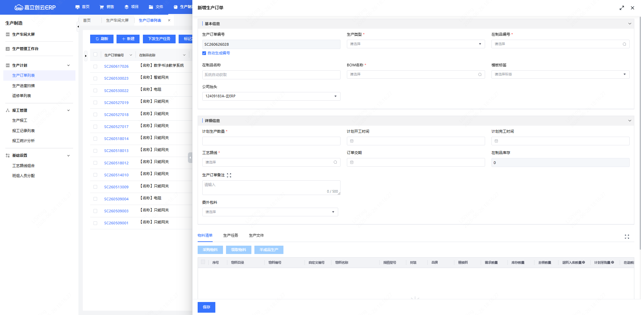
Task: Switch to 生产车间大屏 page tab
Action: click(117, 20)
